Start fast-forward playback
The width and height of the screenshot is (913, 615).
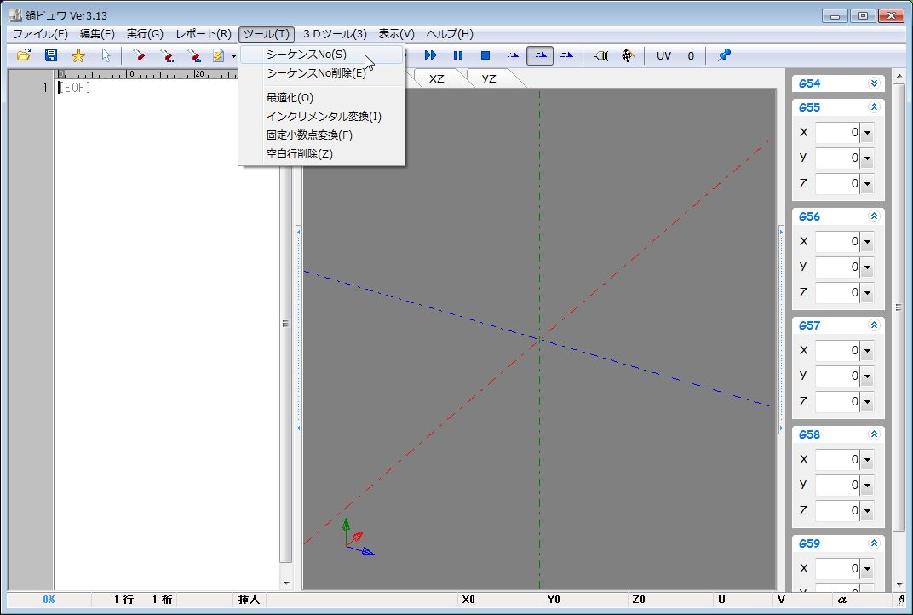[x=430, y=55]
